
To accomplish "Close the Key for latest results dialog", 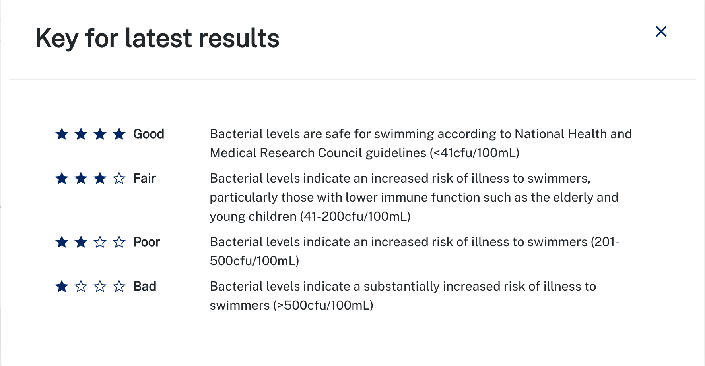I will (x=661, y=31).
